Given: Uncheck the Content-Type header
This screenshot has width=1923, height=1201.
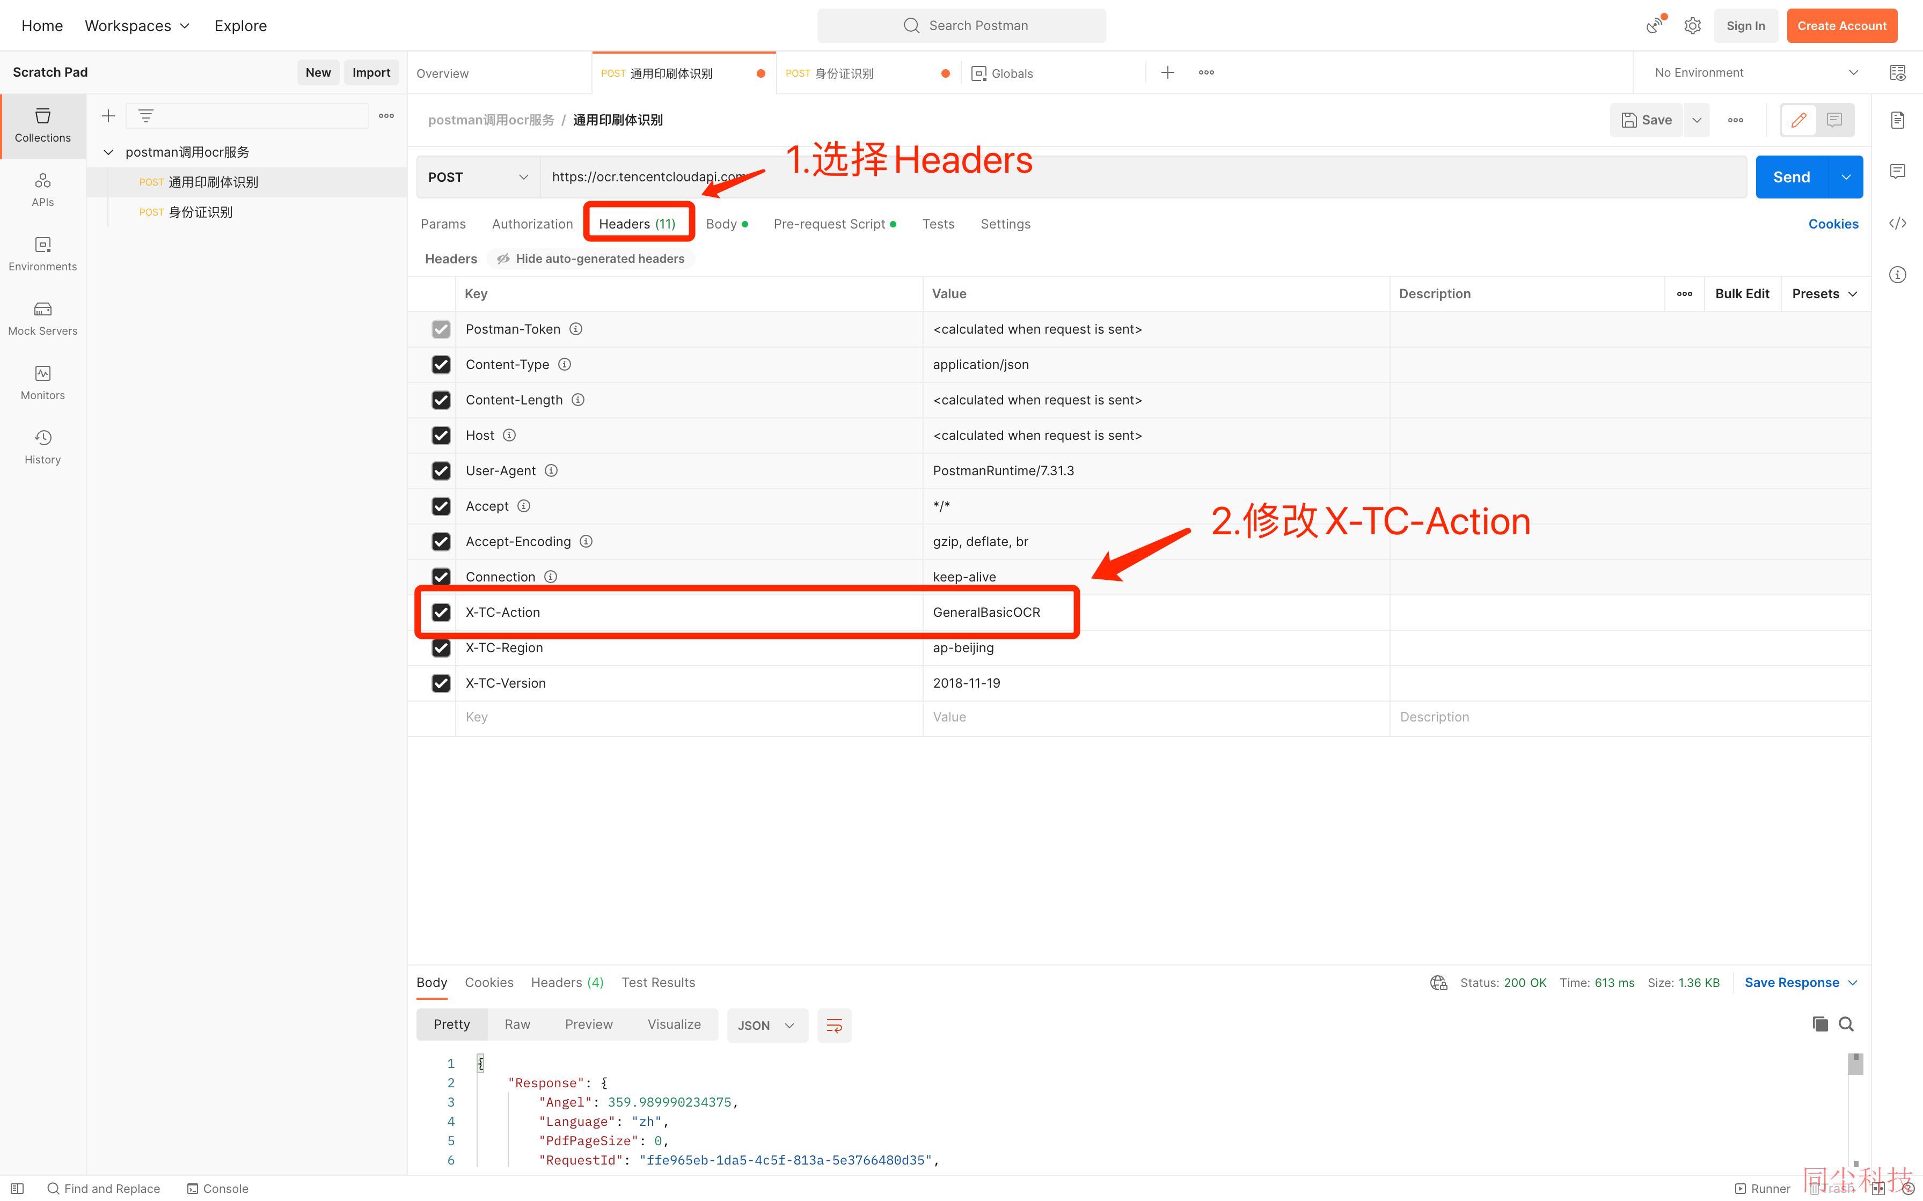Looking at the screenshot, I should click(441, 365).
